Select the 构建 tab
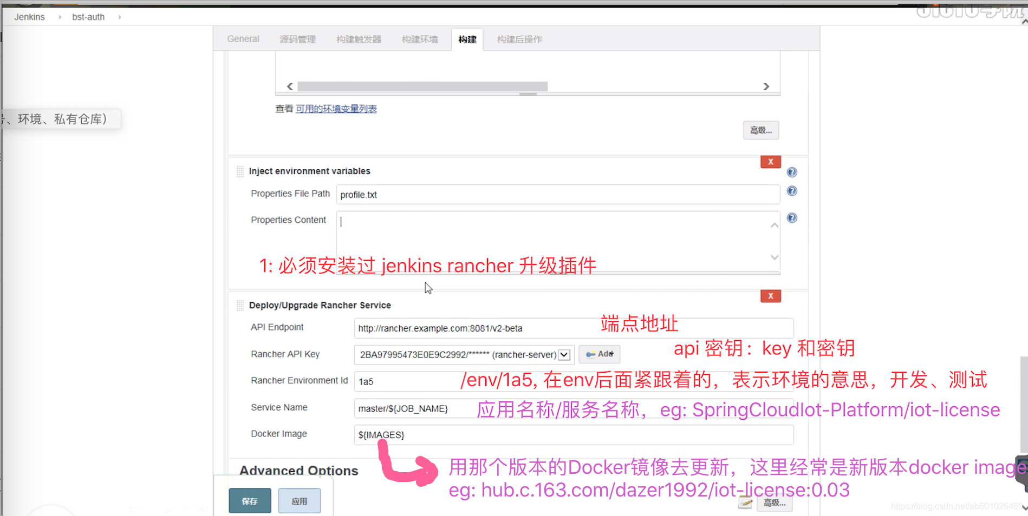The height and width of the screenshot is (516, 1028). point(467,39)
